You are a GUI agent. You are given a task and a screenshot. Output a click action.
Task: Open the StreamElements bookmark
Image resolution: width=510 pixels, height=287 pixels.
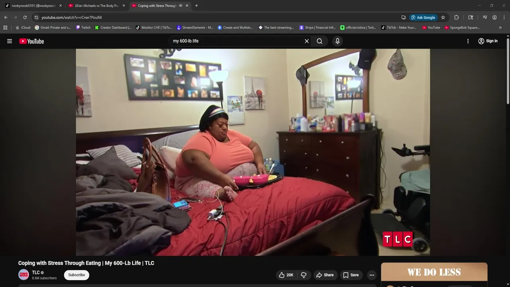tap(195, 28)
